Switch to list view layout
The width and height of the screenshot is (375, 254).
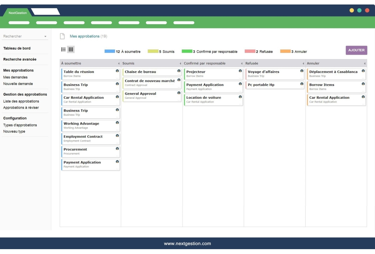tap(63, 49)
